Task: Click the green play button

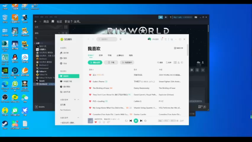Action: coord(136,121)
